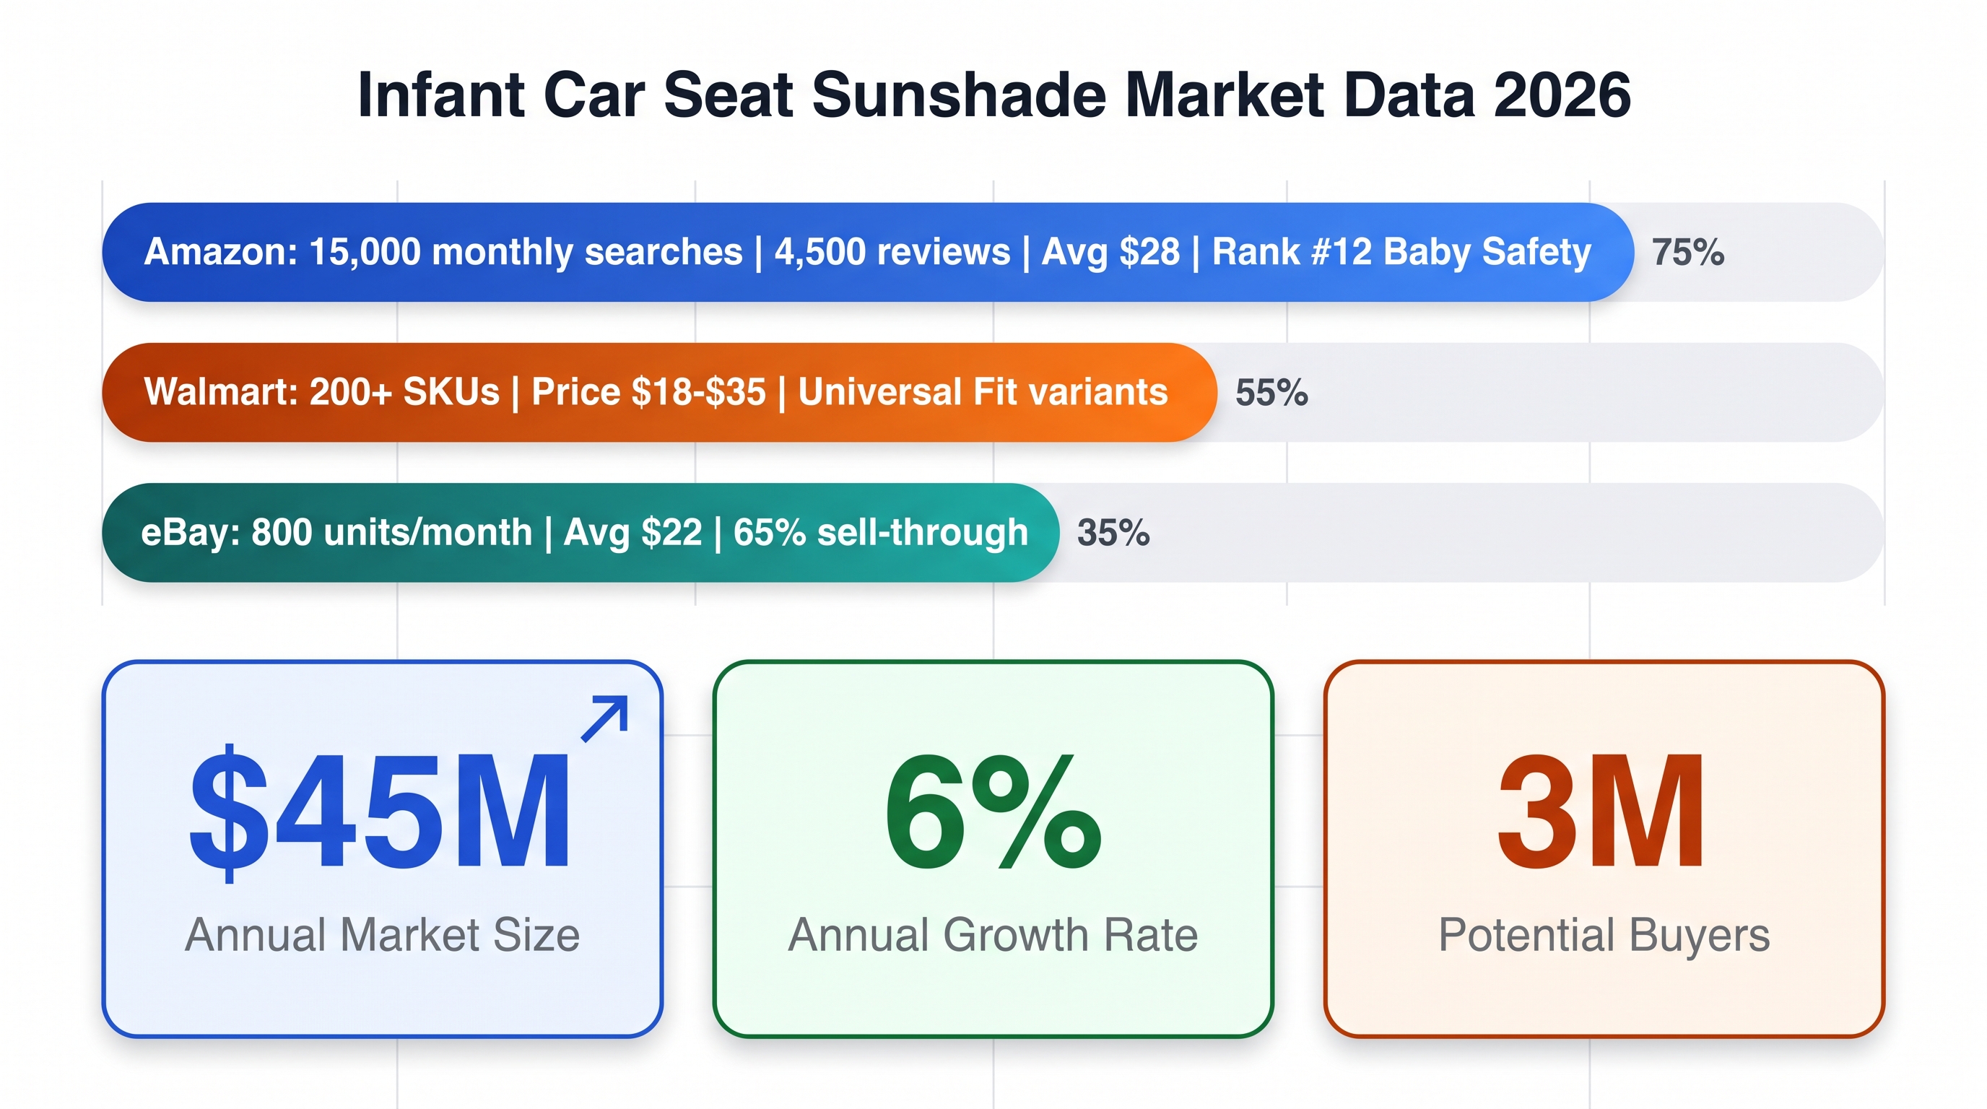
Task: Click the "75%" label beside the Amazon bar
Action: coord(1687,252)
